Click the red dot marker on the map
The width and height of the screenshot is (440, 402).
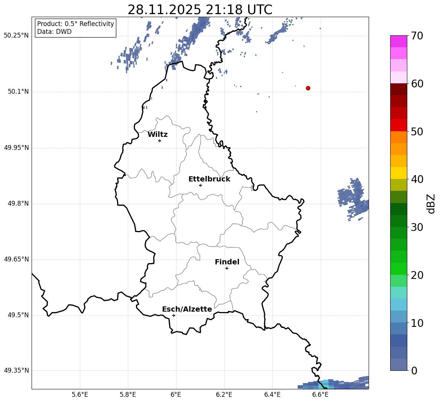[x=308, y=88]
